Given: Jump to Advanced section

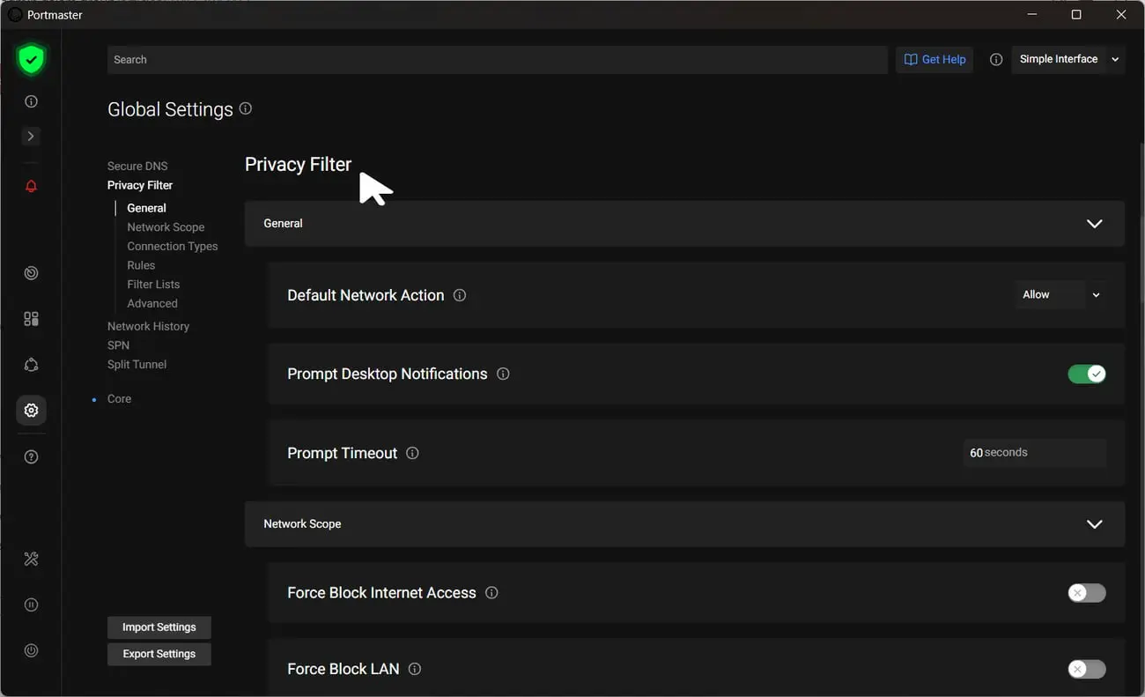Looking at the screenshot, I should click(x=152, y=303).
